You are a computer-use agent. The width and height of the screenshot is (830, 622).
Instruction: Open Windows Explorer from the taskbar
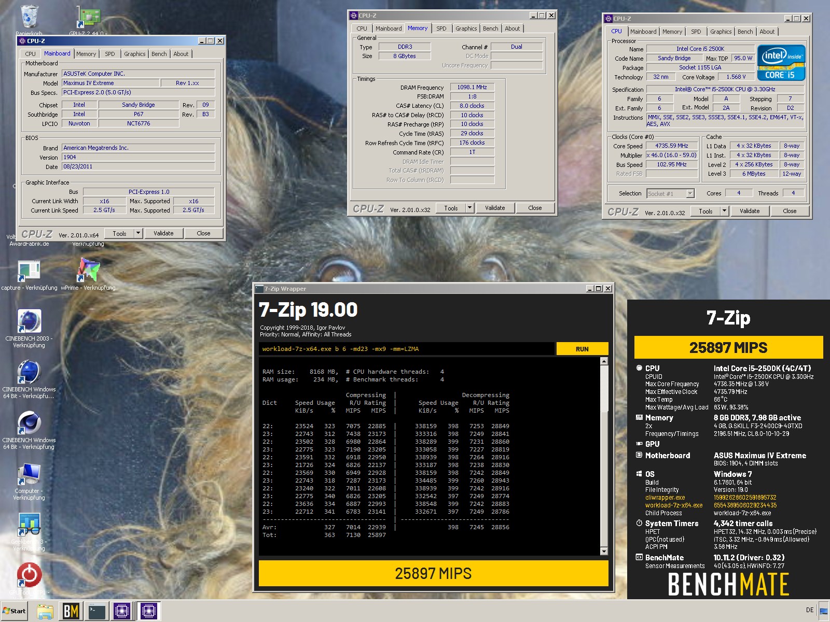(x=45, y=611)
